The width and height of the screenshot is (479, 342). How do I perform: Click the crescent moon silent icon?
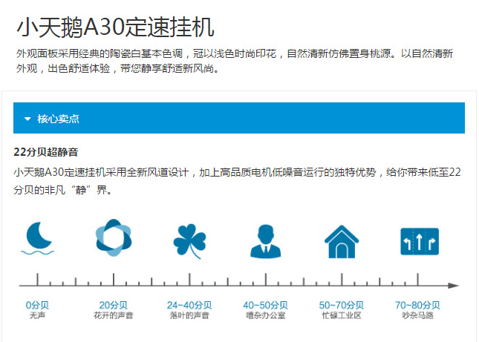click(37, 239)
